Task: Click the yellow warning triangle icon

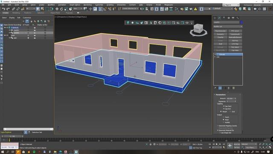Action: (x=195, y=9)
